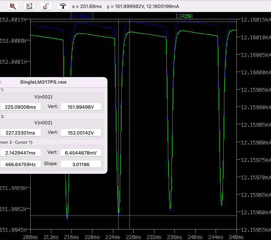
Task: Click time axis label 216ms
Action: click(71, 237)
